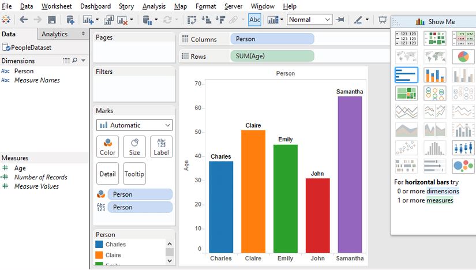Open the Show/hide cards dropdown arrow
The height and width of the screenshot is (270, 476).
[282, 20]
